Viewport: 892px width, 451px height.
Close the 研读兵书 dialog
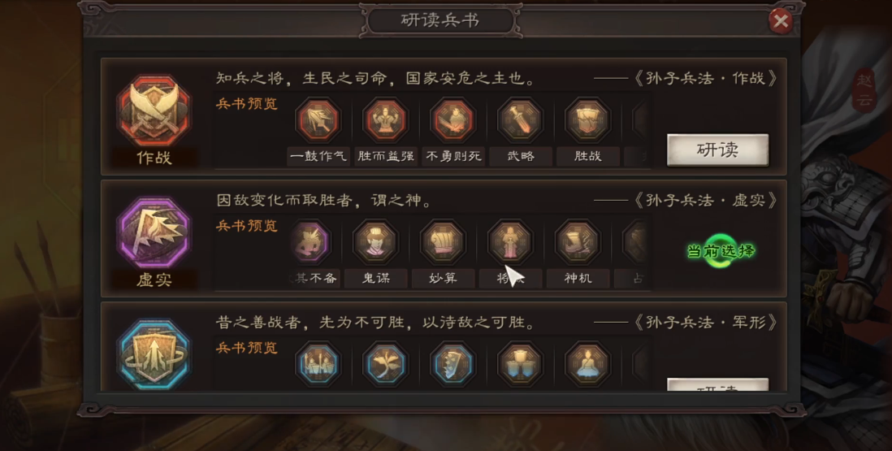pos(781,21)
